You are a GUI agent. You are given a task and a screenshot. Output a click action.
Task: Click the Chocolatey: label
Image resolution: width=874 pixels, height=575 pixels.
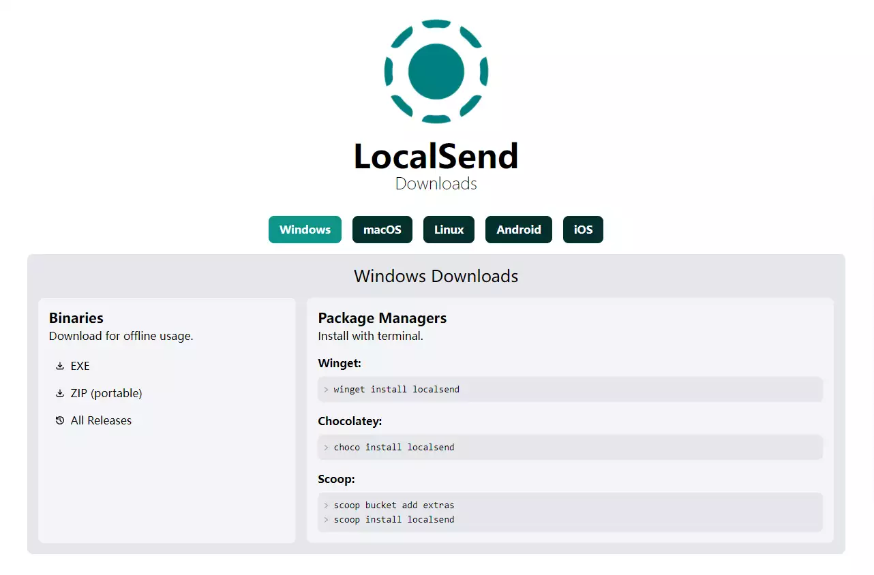pos(350,421)
